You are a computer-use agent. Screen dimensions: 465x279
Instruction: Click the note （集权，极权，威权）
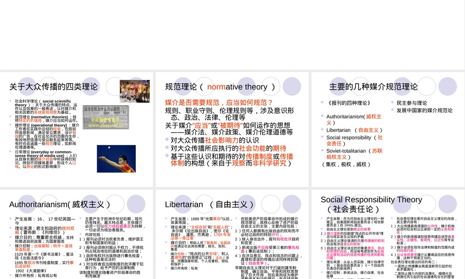pos(346,164)
